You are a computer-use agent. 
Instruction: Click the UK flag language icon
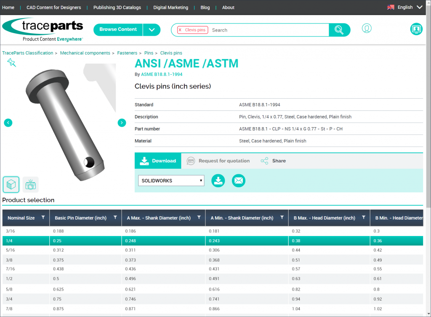[x=391, y=8]
